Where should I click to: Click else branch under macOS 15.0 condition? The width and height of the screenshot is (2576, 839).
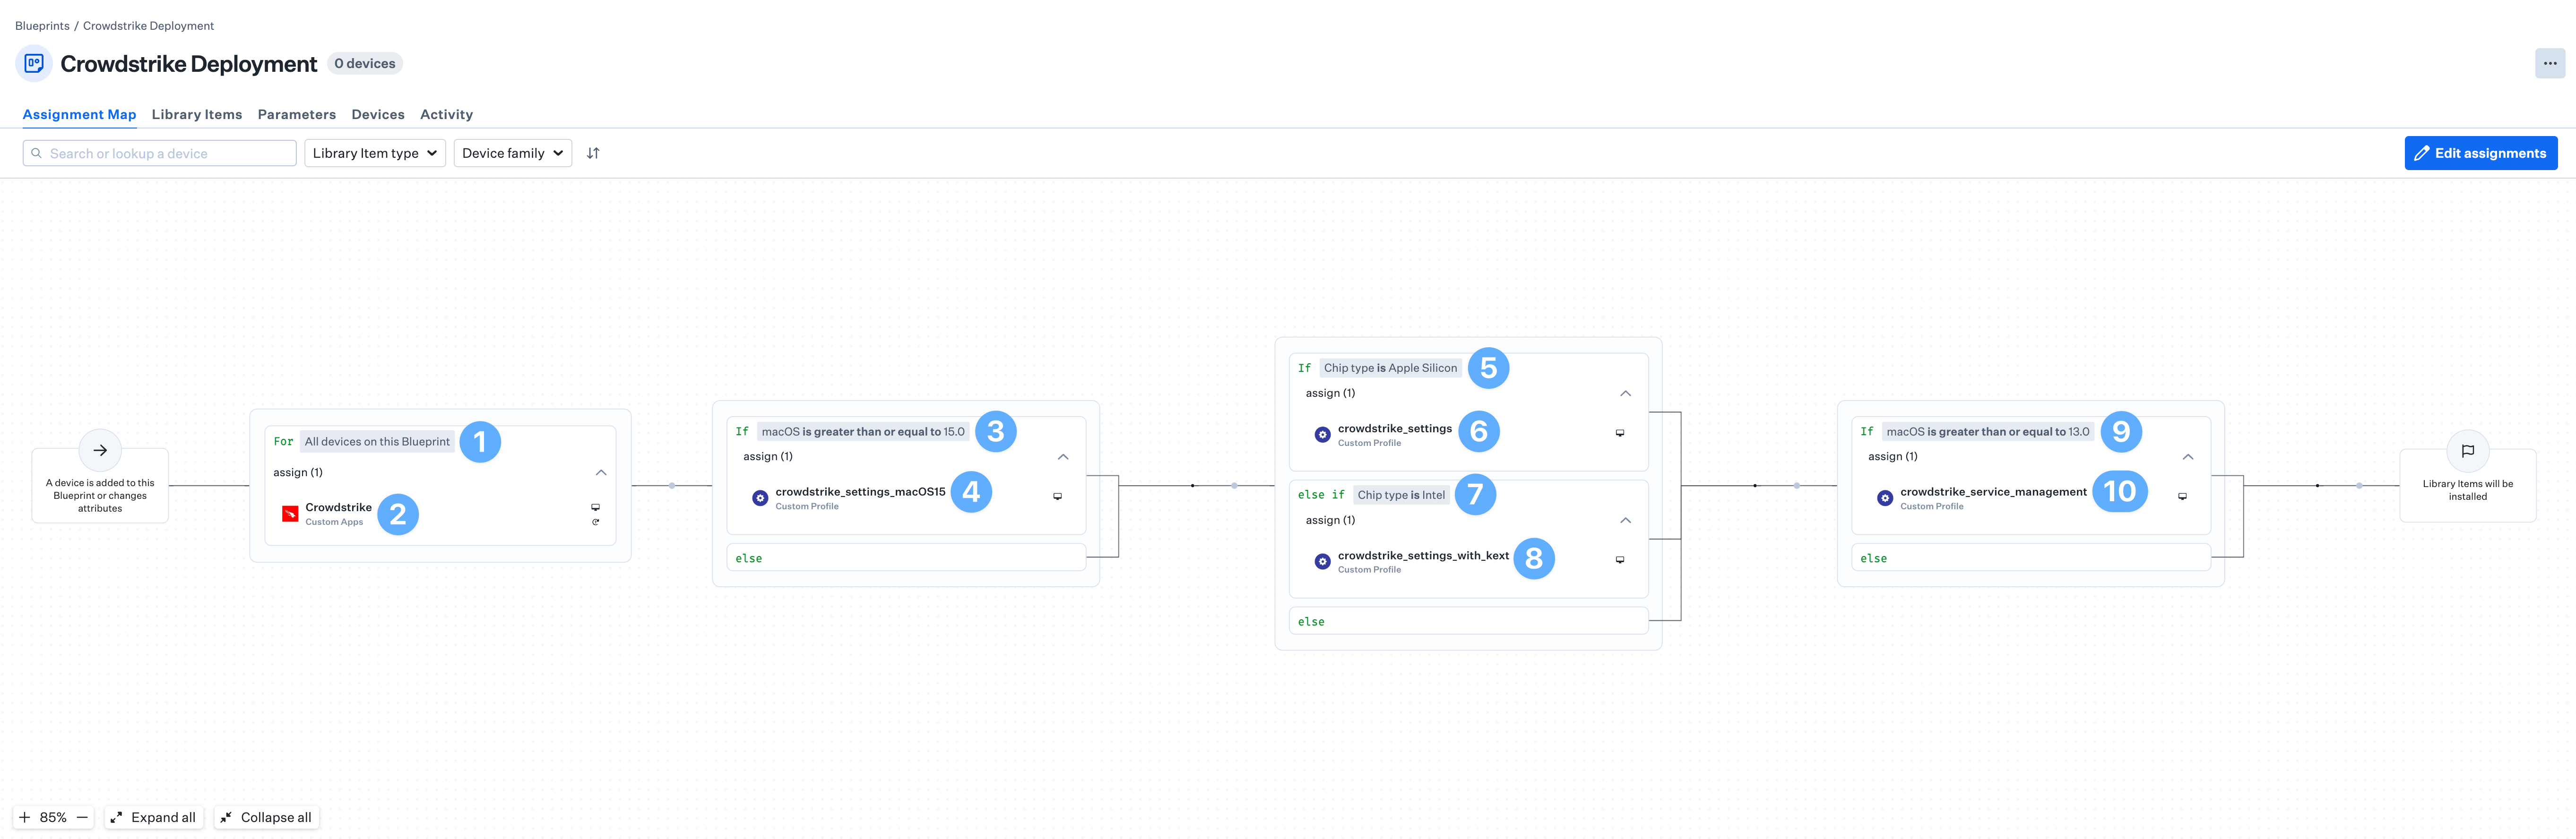906,558
